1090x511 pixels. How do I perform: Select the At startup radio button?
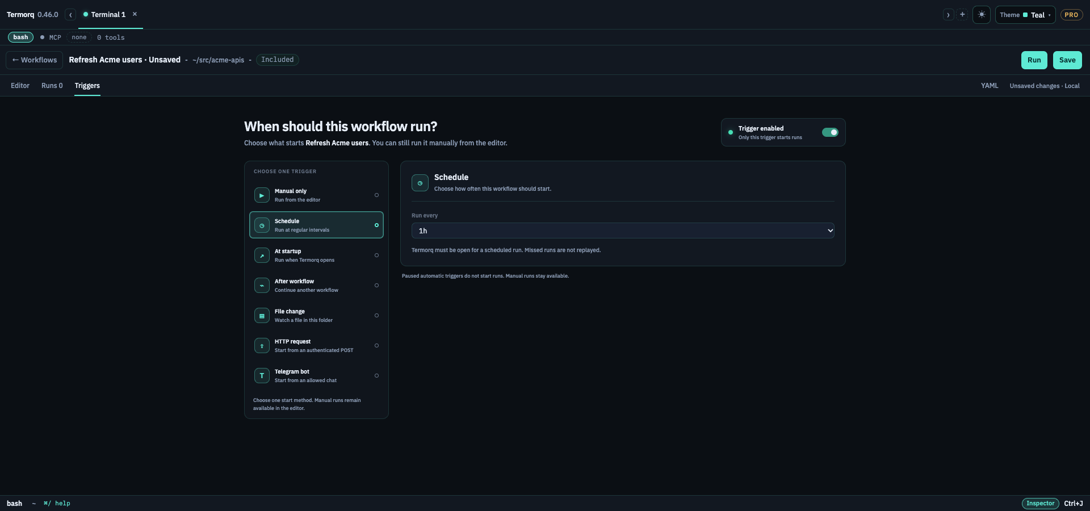[x=376, y=256]
